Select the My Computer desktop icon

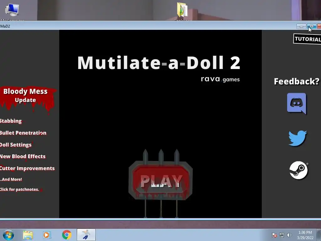(12, 11)
